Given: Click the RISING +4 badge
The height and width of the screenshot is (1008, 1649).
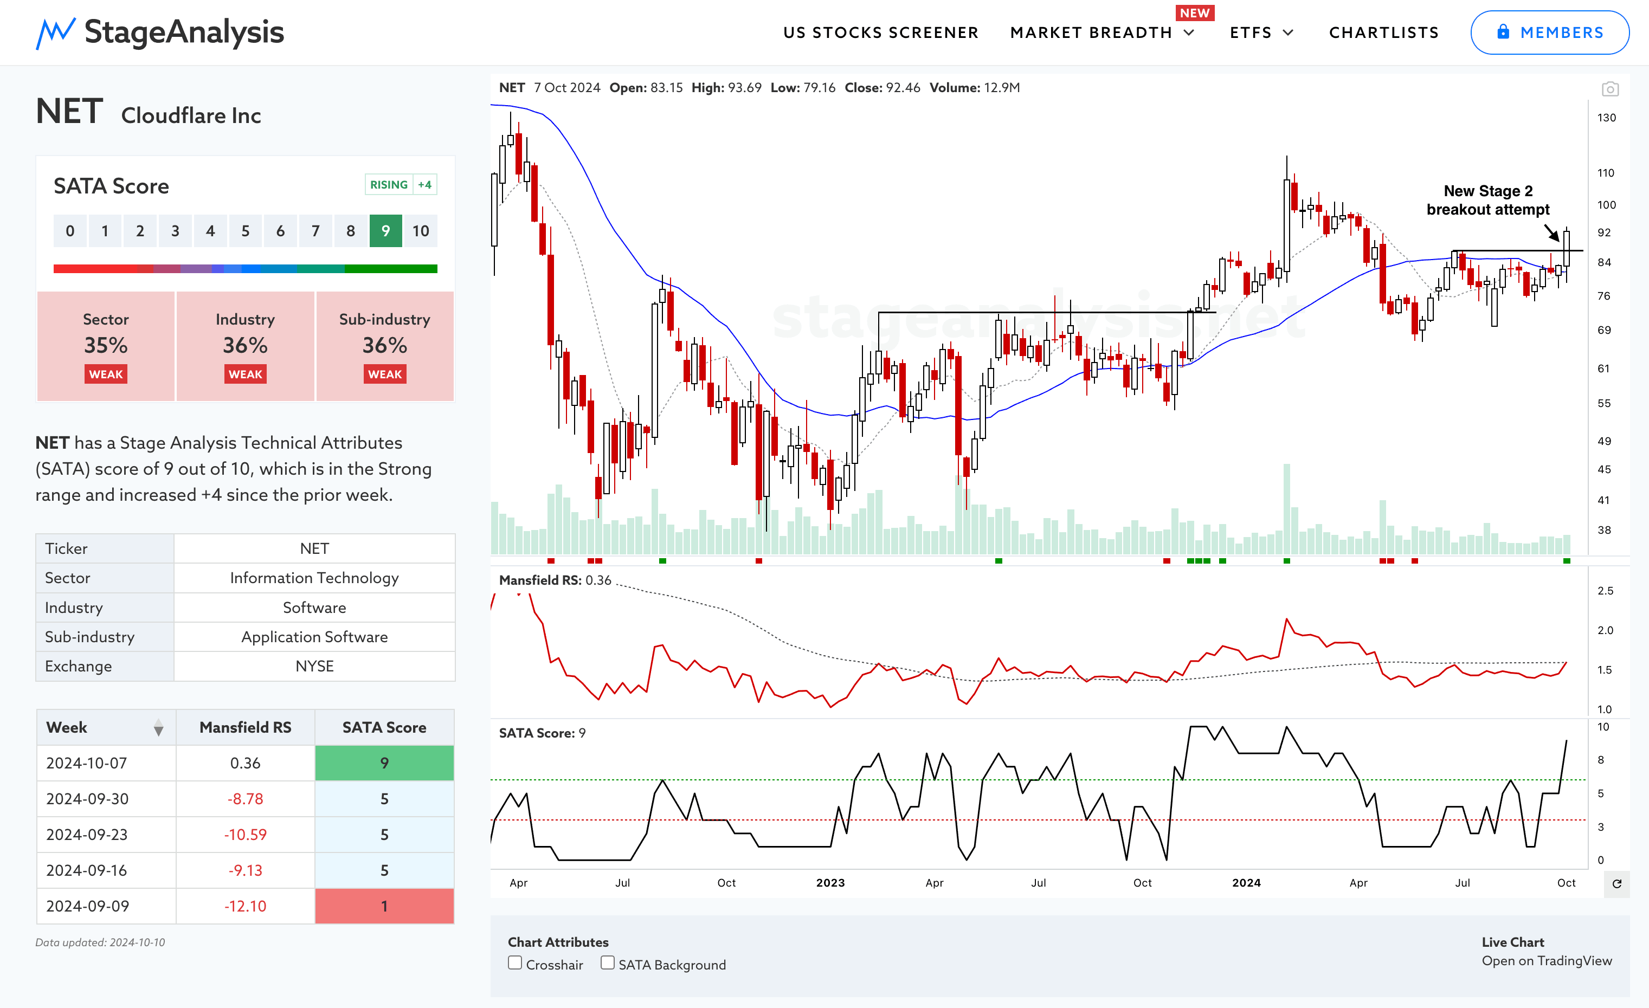Looking at the screenshot, I should pos(401,185).
